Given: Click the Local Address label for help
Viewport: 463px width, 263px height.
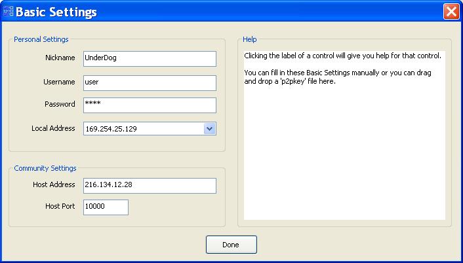Looking at the screenshot, I should pos(53,128).
